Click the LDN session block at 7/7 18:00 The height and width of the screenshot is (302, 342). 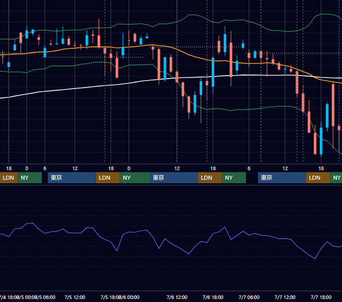coord(318,178)
